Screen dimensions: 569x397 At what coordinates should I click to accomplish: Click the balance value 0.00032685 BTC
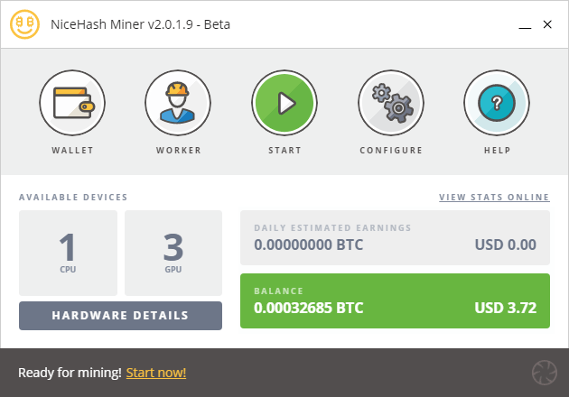(309, 308)
